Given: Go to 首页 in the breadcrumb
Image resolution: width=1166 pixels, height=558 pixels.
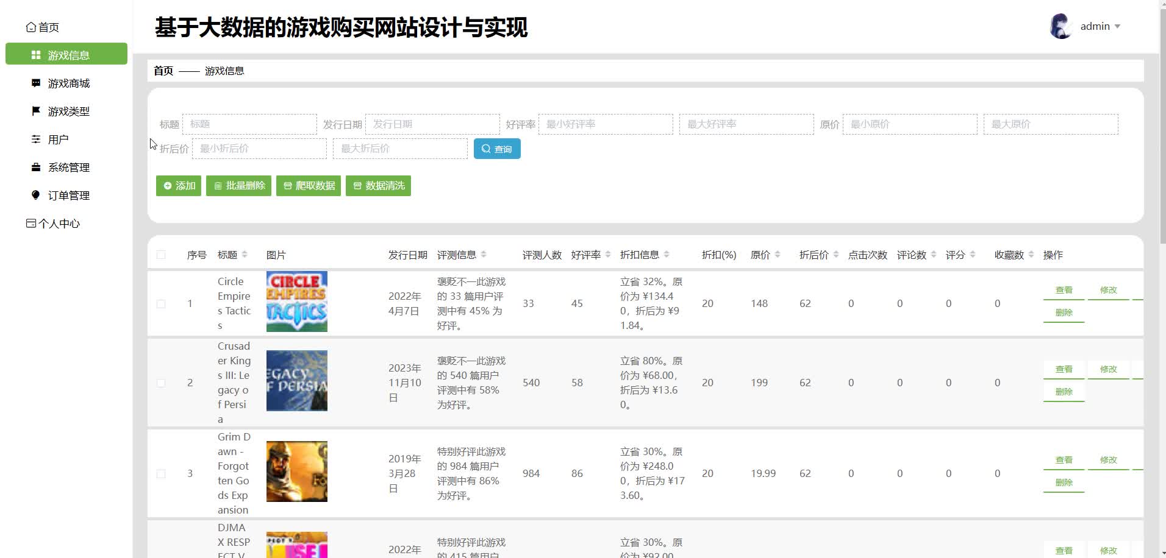Looking at the screenshot, I should 163,71.
